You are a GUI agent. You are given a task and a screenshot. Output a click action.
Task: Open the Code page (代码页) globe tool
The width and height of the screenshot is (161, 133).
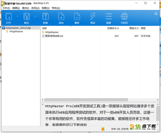(124, 18)
